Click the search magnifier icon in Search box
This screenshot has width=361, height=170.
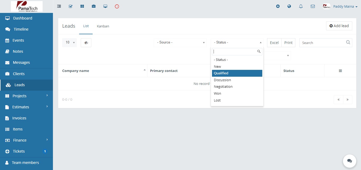(348, 42)
